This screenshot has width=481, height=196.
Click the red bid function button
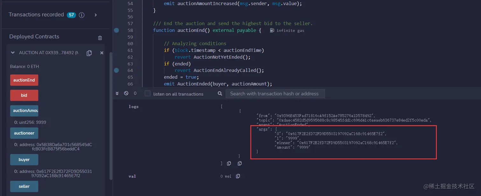tap(24, 95)
